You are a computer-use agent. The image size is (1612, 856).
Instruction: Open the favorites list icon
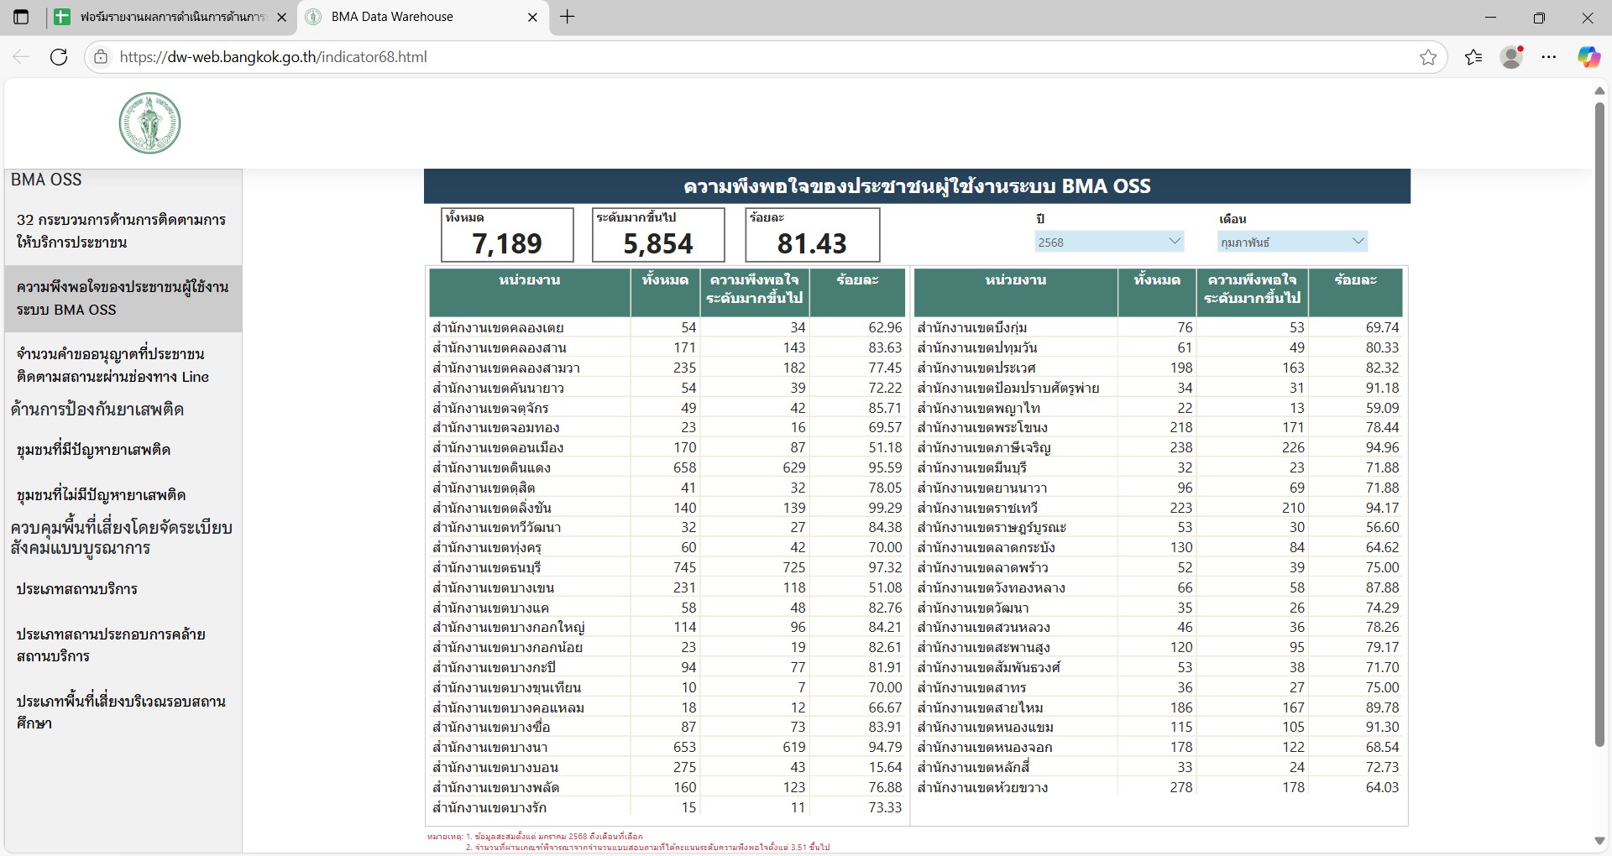[1473, 57]
